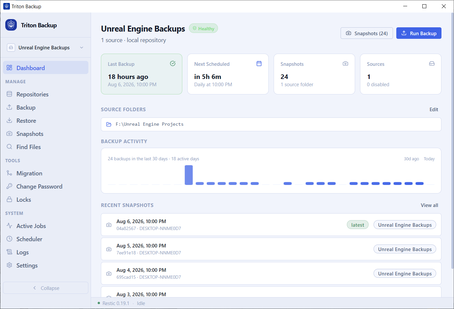Start a backup with the Run Backup button
Viewport: 454px width, 309px height.
419,33
